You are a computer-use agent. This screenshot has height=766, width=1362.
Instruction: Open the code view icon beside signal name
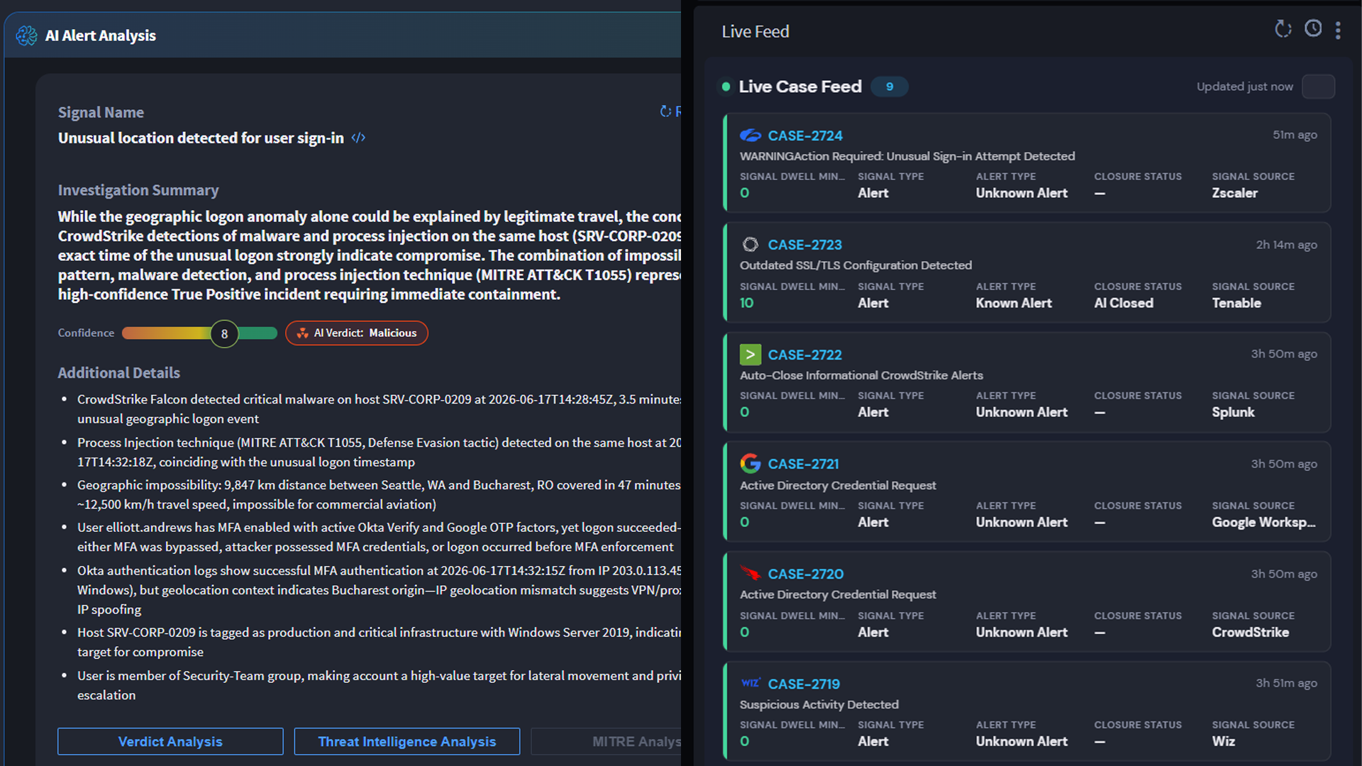pos(358,138)
